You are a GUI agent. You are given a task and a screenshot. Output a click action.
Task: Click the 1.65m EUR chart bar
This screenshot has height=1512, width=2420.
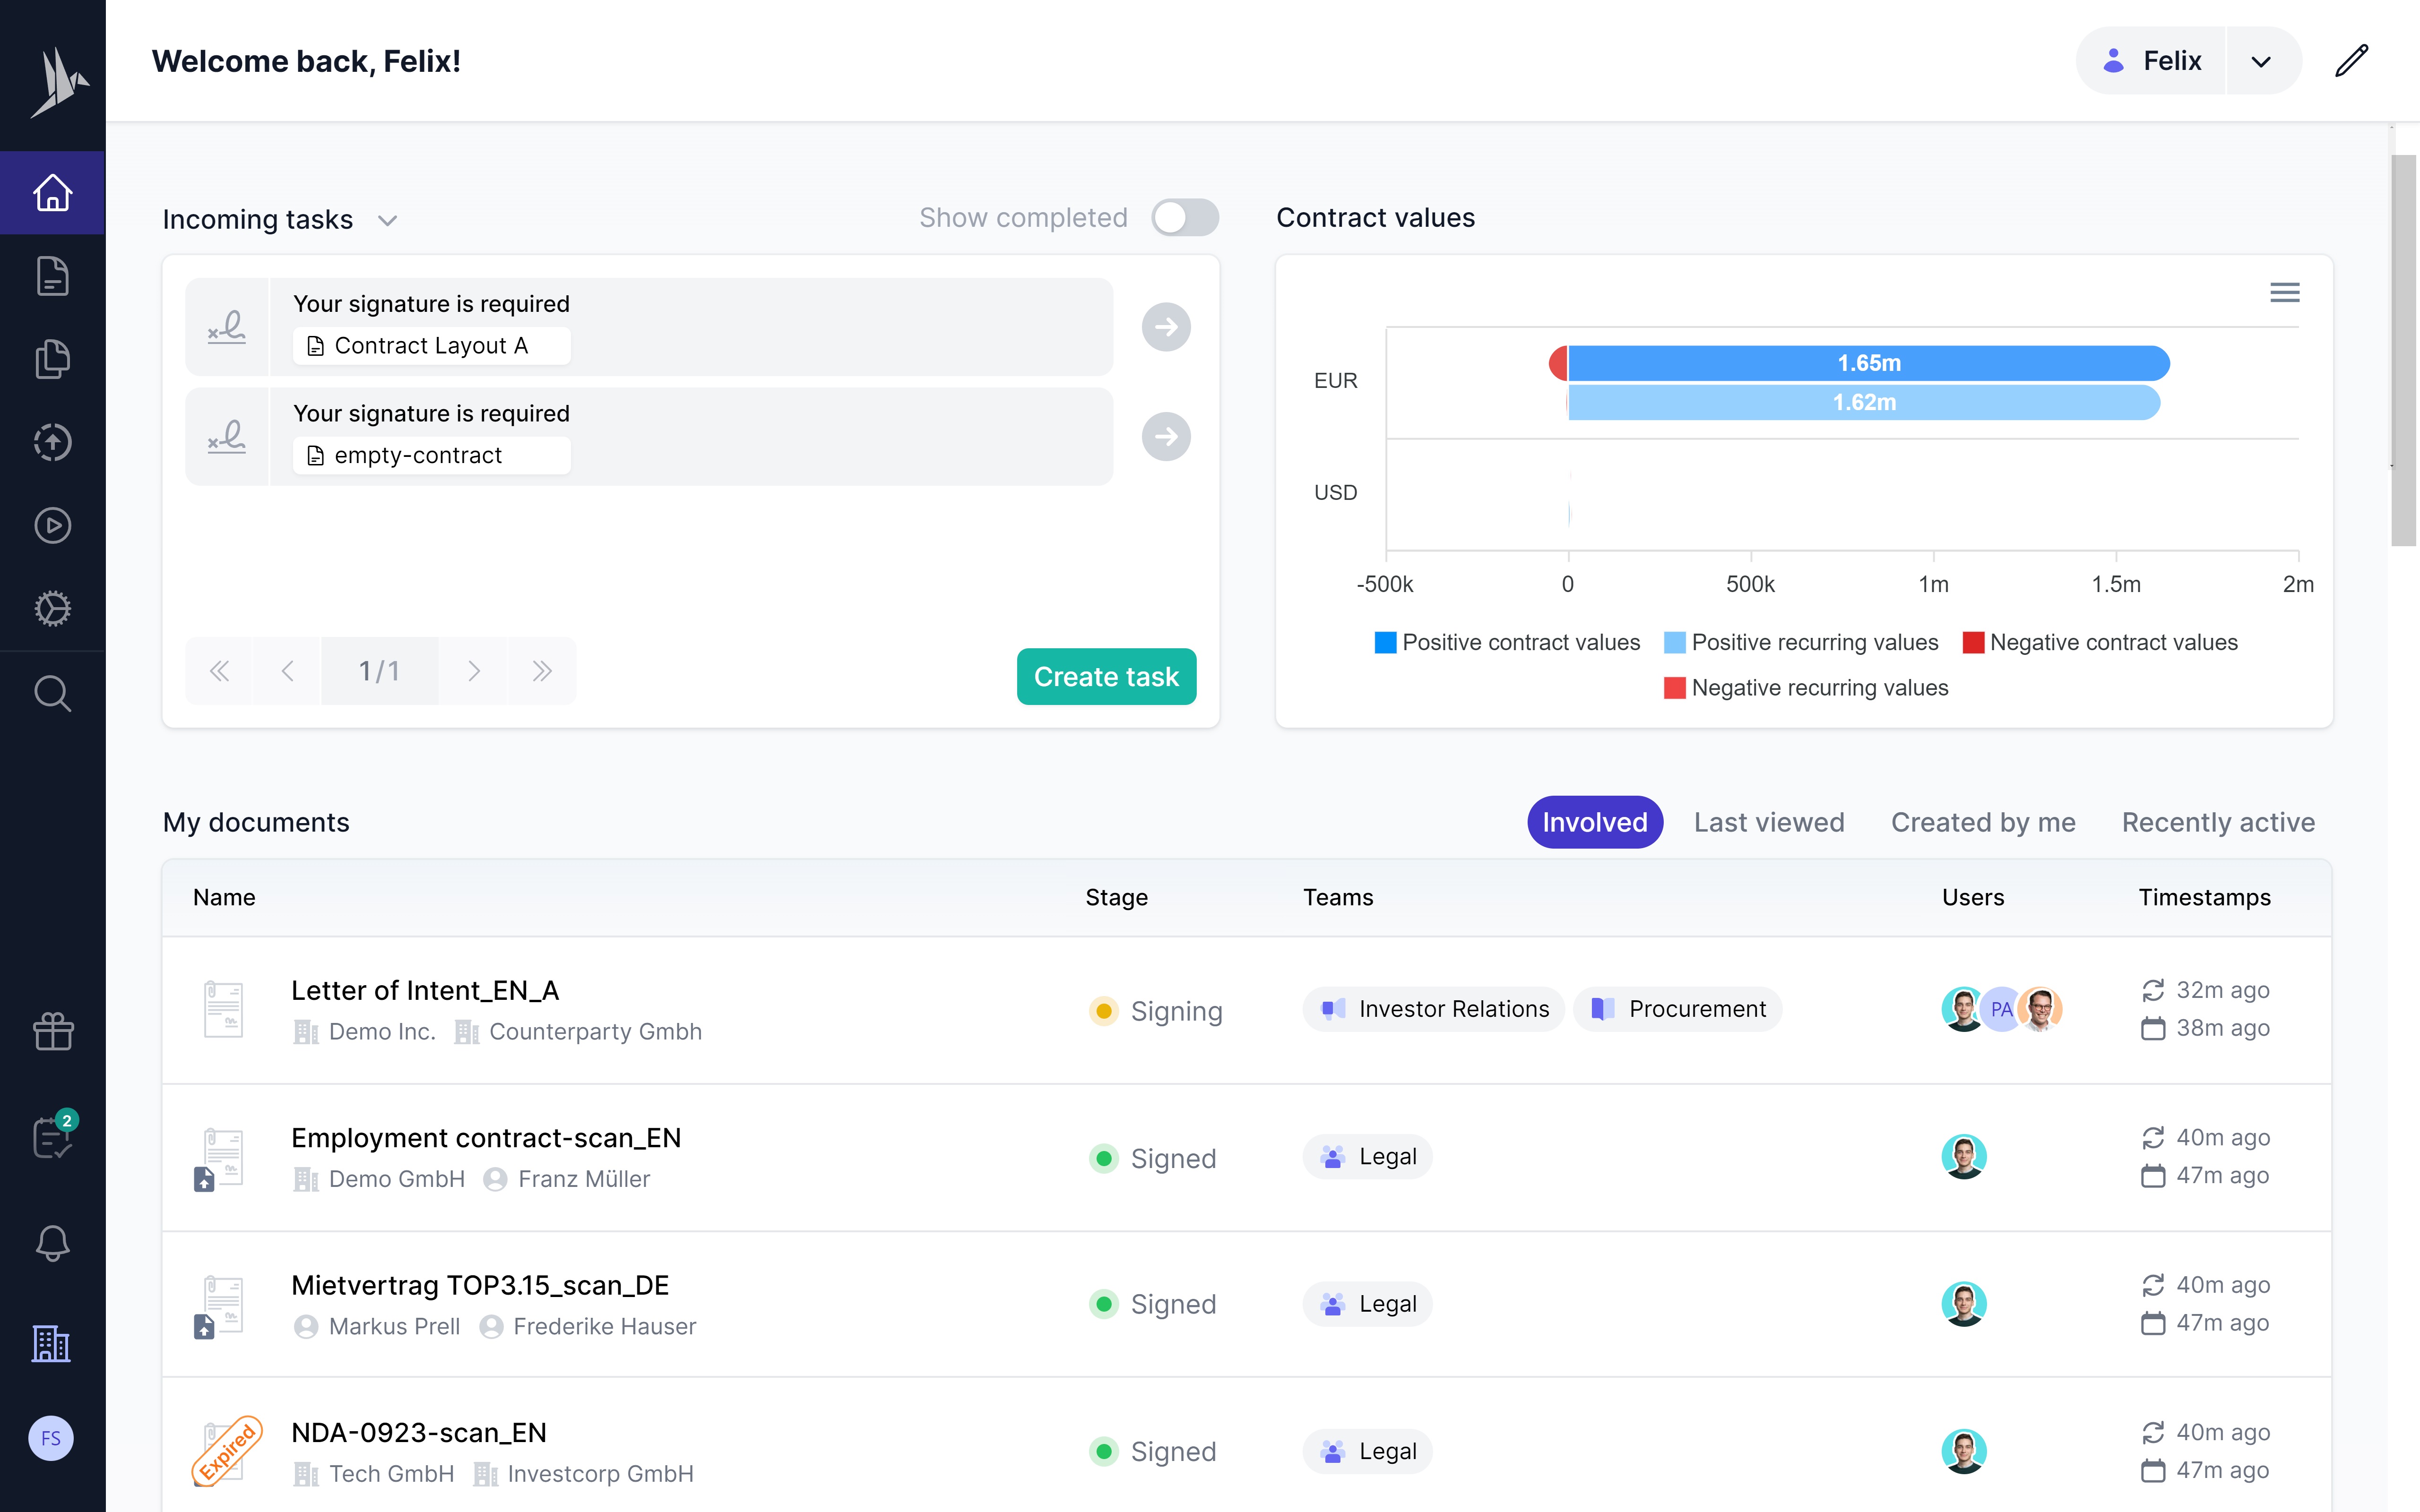(1868, 363)
